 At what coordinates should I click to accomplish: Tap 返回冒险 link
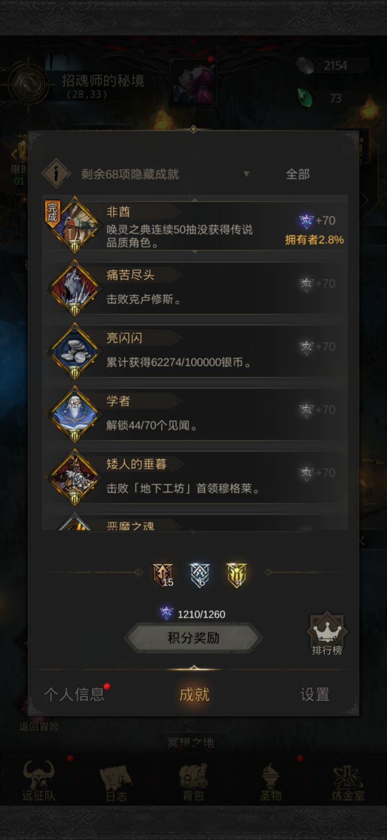[x=39, y=726]
